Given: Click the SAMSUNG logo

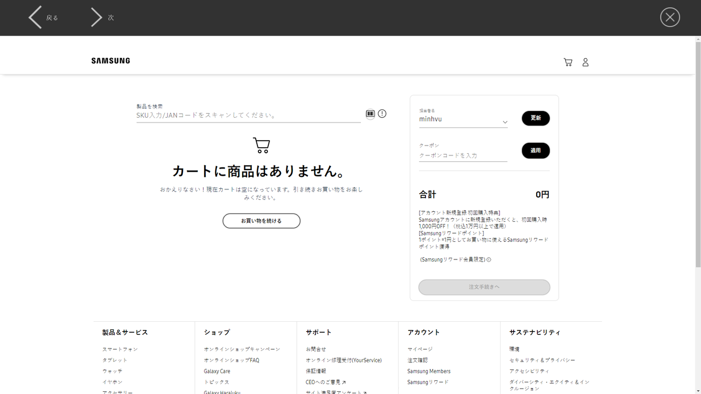Looking at the screenshot, I should (x=111, y=61).
